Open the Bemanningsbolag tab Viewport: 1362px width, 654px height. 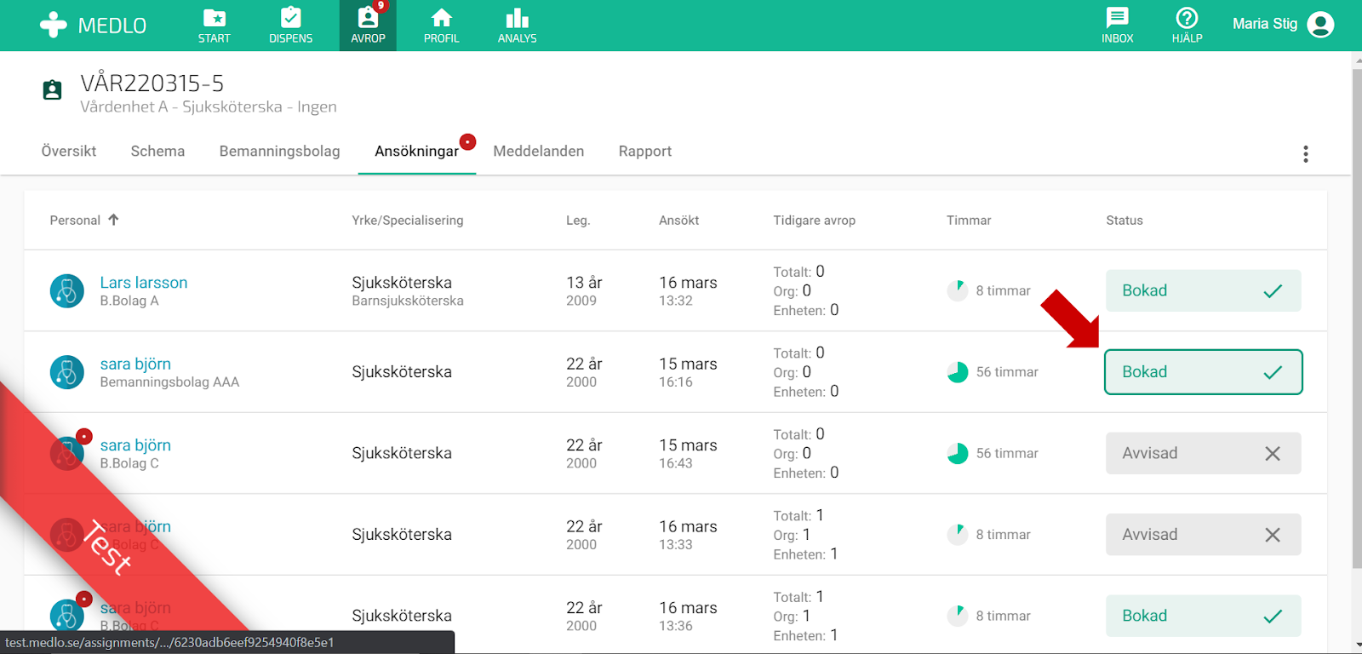(279, 151)
